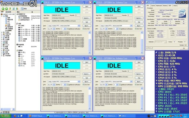Click 'Socket 775 LGA' package value in CPU-Z
Viewport: 189px width, 118px height.
pos(166,14)
